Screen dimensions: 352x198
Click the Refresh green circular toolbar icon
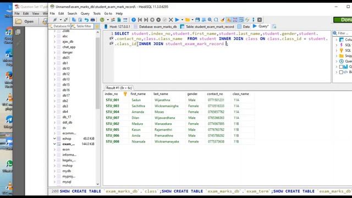[102, 20]
